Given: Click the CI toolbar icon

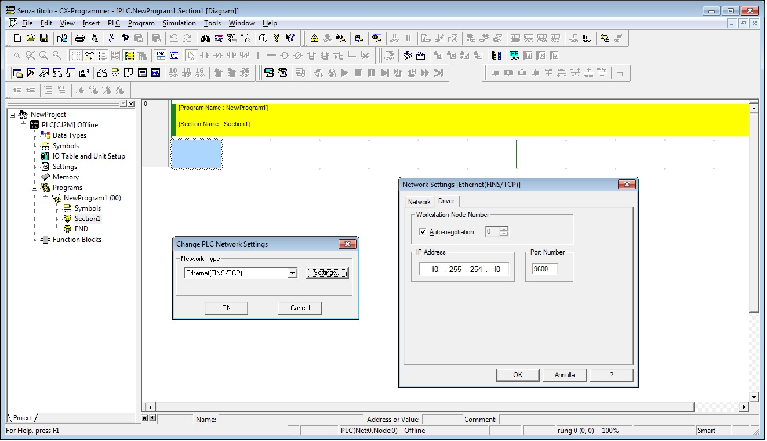Looking at the screenshot, I should tap(174, 56).
